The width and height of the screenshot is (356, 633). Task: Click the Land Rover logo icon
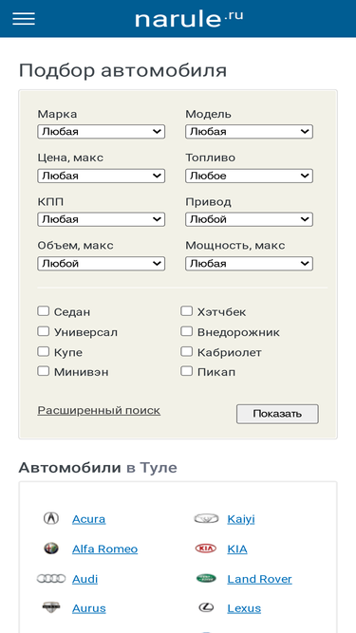click(x=206, y=579)
